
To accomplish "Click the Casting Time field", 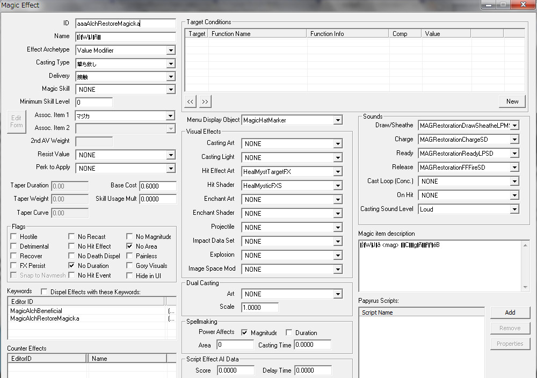I will (313, 345).
